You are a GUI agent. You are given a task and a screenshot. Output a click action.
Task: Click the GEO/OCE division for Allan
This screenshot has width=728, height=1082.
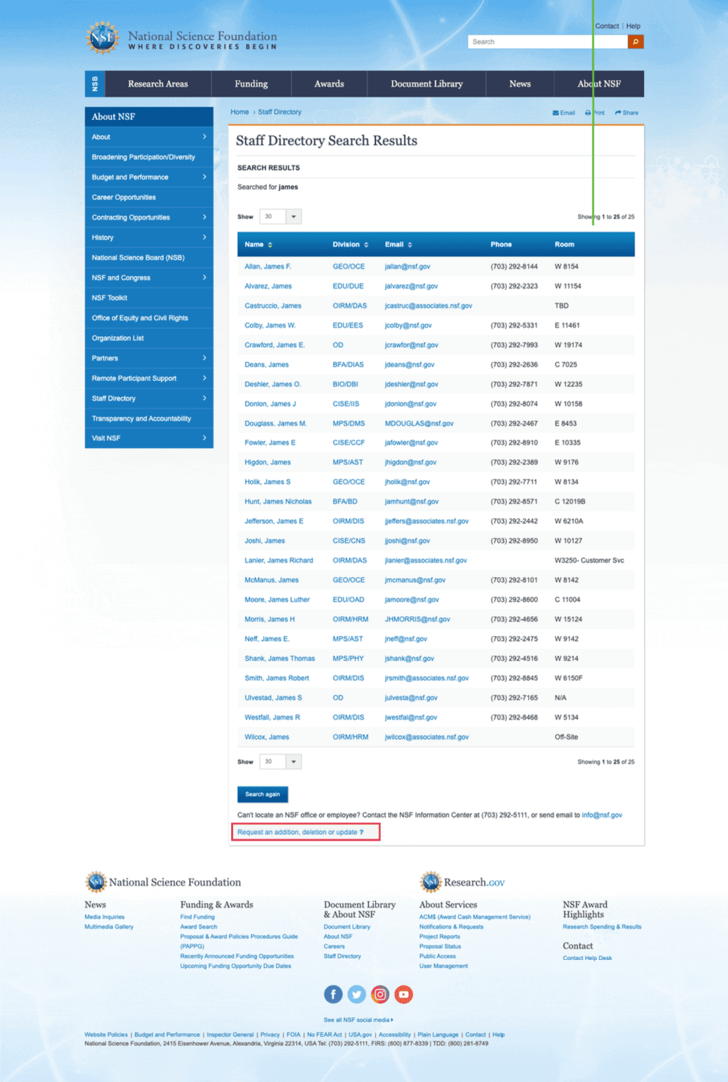pos(348,266)
